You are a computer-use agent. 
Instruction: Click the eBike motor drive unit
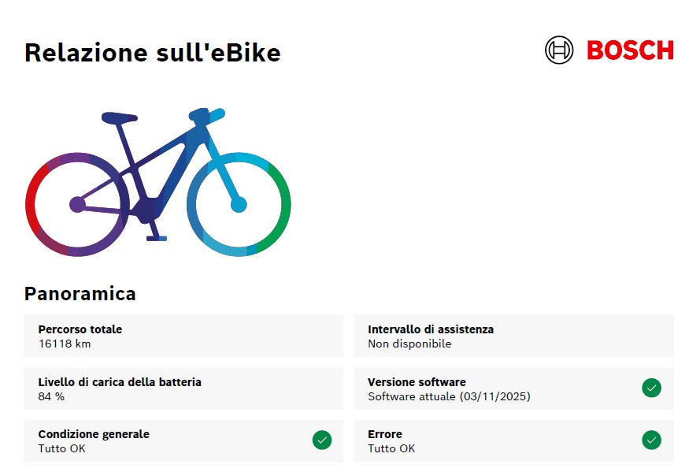(x=146, y=209)
